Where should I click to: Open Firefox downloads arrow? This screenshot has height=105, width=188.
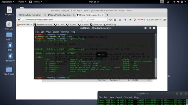[125, 20]
